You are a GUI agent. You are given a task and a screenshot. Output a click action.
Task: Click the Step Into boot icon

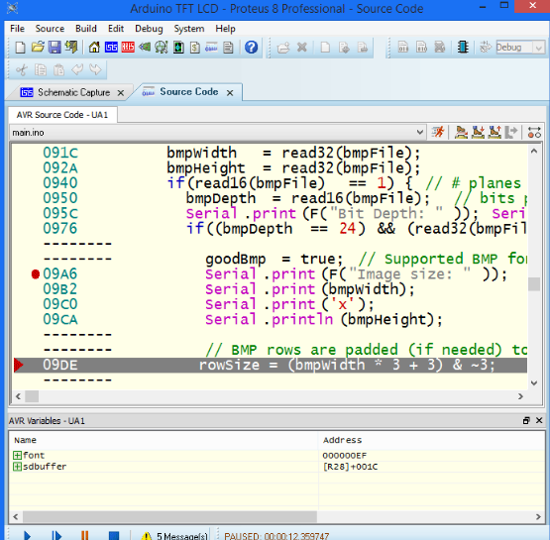tap(478, 132)
